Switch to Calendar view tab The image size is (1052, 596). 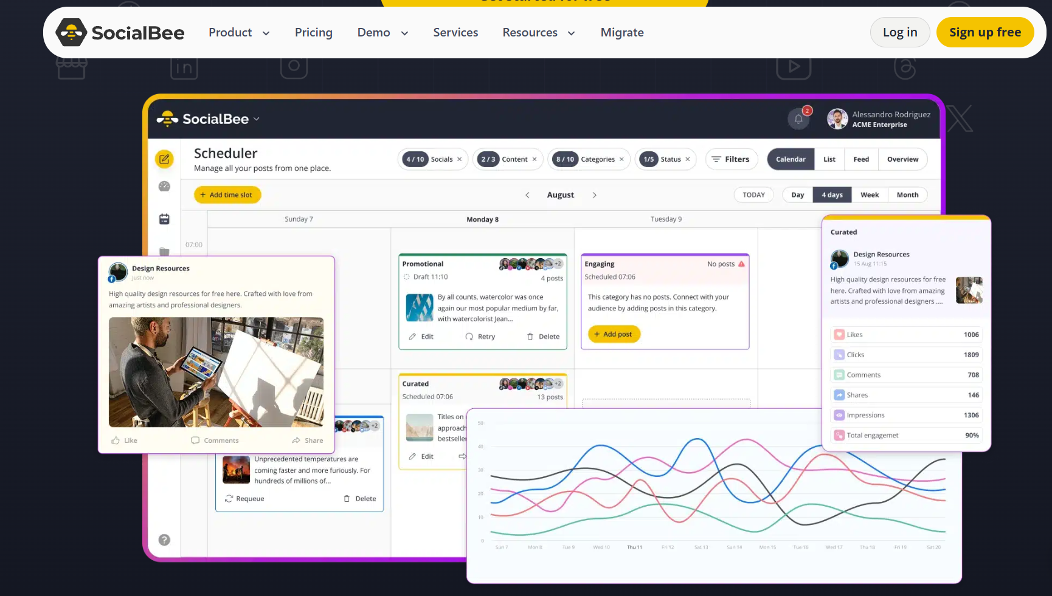click(x=791, y=159)
